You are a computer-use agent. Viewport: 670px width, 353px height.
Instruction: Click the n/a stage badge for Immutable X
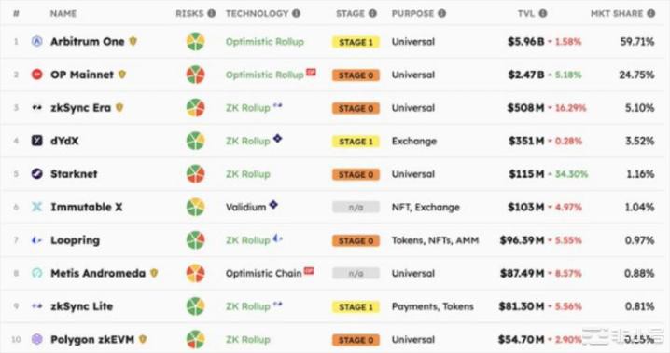pos(356,208)
